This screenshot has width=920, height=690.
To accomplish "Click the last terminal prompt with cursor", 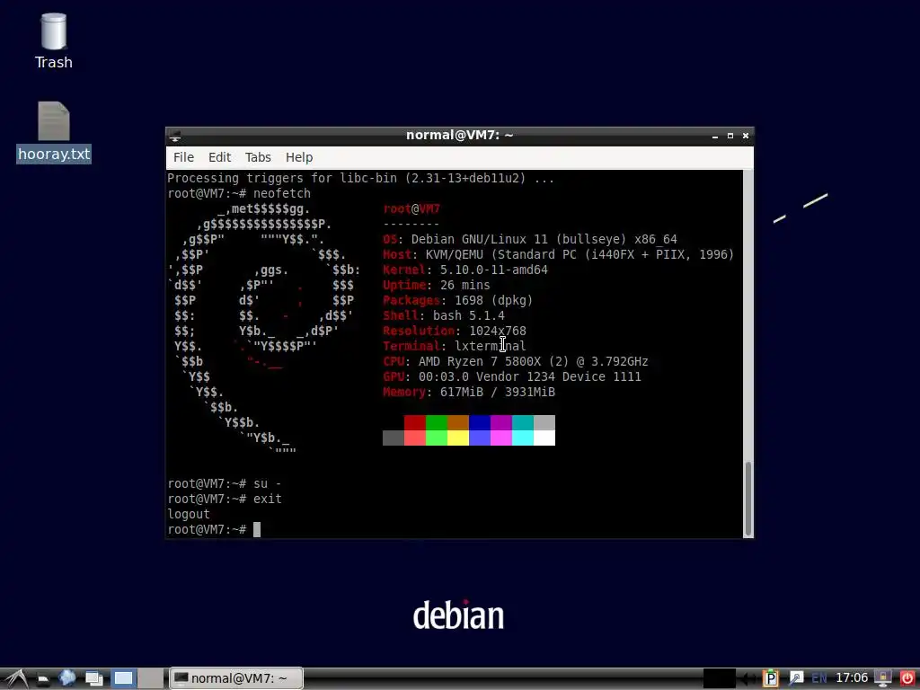I will 214,529.
